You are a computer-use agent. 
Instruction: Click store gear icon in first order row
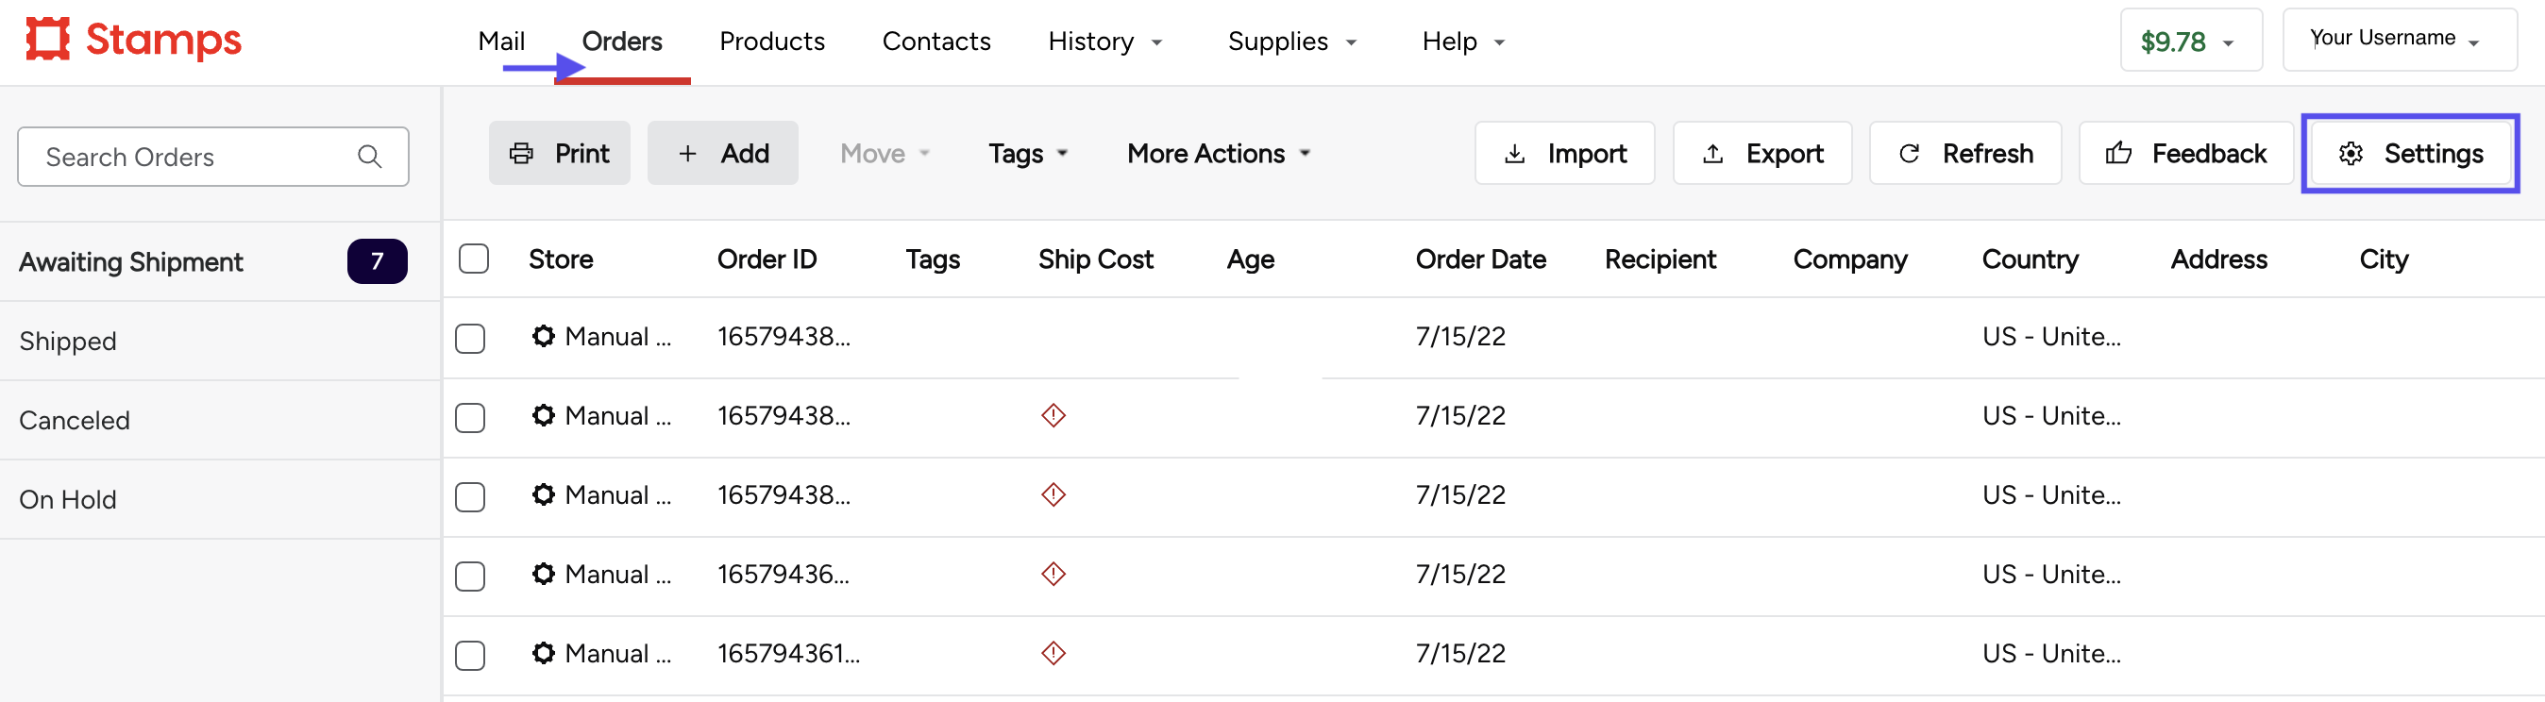point(543,337)
